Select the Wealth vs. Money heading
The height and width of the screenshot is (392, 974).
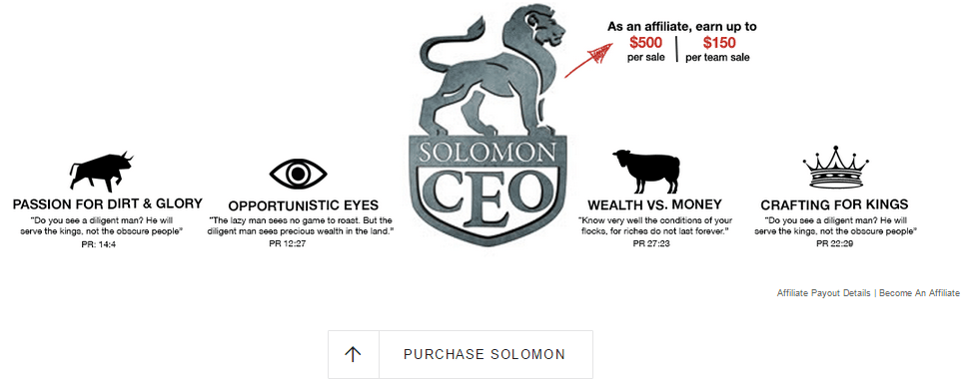[x=654, y=204]
